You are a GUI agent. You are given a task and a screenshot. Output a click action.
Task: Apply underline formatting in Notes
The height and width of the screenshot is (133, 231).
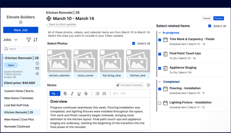pyautogui.click(x=79, y=94)
